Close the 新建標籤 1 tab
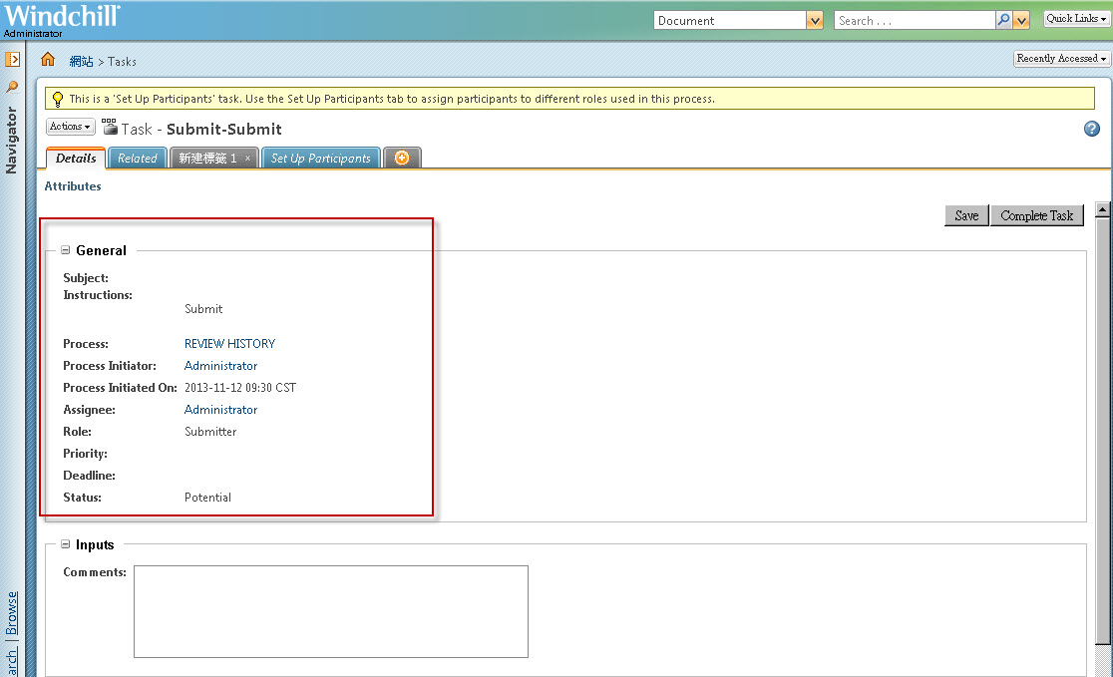1113x677 pixels. (247, 159)
